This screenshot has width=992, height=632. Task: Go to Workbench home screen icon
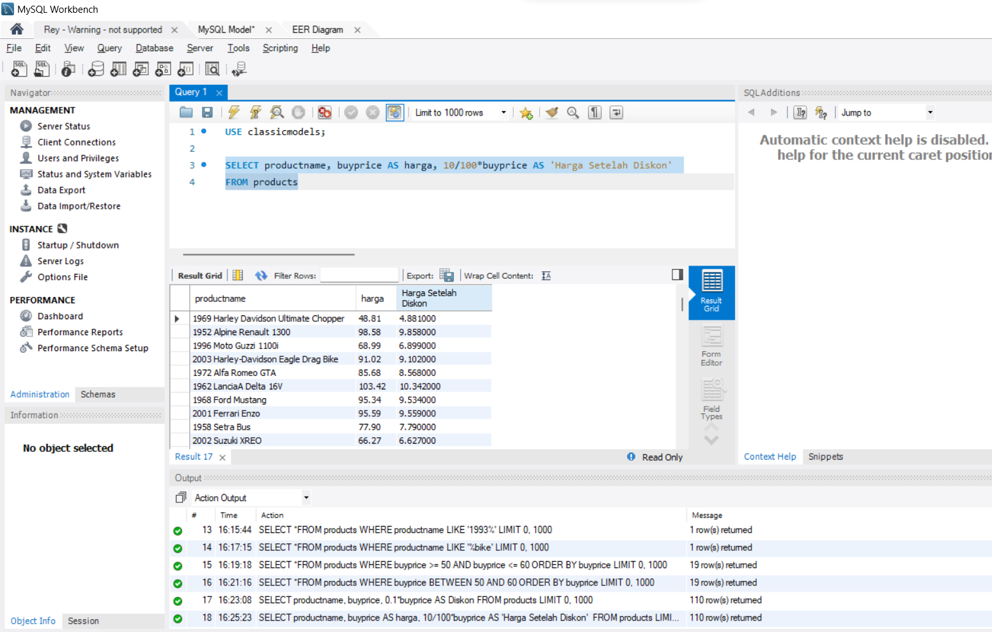point(17,29)
